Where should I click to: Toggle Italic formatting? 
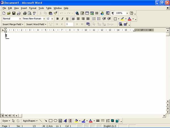[x=62, y=19]
